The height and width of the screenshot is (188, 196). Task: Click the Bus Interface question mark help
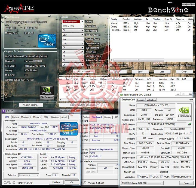click(x=191, y=134)
